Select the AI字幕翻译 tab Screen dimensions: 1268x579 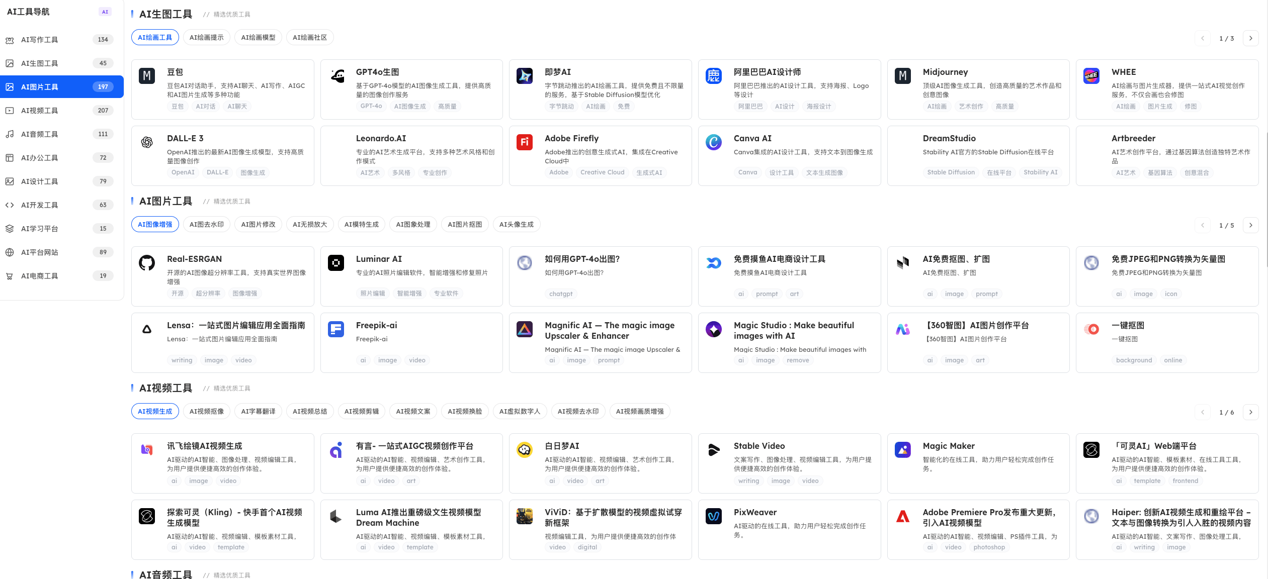pos(258,412)
